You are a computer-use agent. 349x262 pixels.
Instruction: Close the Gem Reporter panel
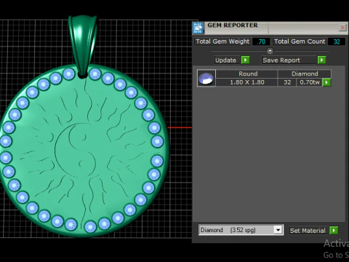click(x=342, y=28)
